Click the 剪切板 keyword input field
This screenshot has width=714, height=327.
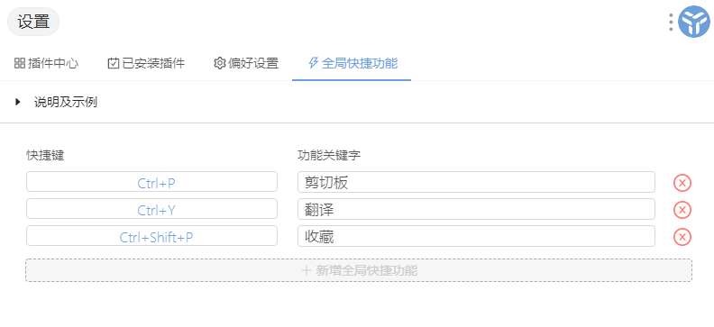(x=476, y=182)
